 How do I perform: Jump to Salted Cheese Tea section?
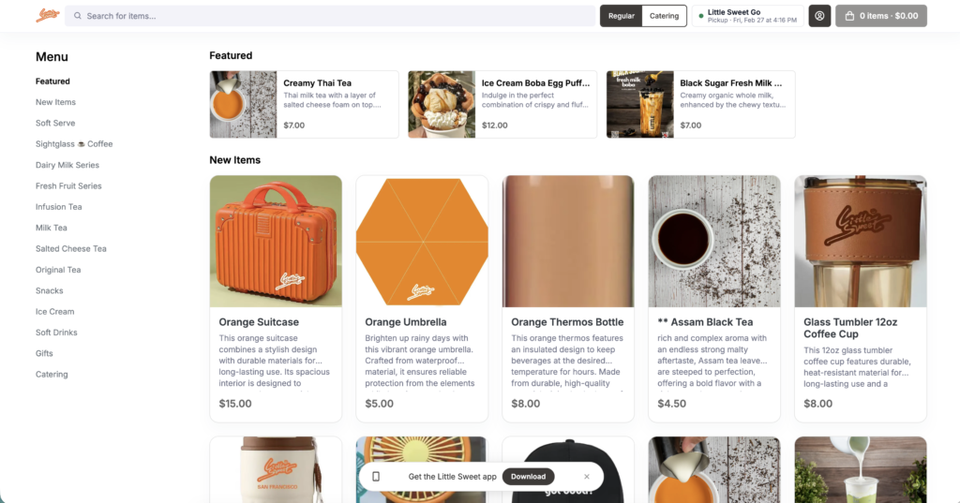coord(71,249)
